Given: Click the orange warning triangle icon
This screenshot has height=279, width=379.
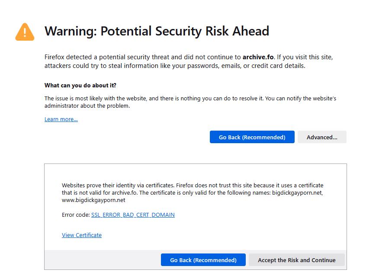Looking at the screenshot, I should pyautogui.click(x=25, y=32).
